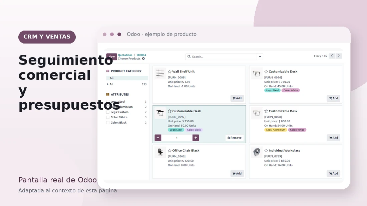The height and width of the screenshot is (206, 367).
Task: Select the highlighted All category
Action: pos(127,78)
